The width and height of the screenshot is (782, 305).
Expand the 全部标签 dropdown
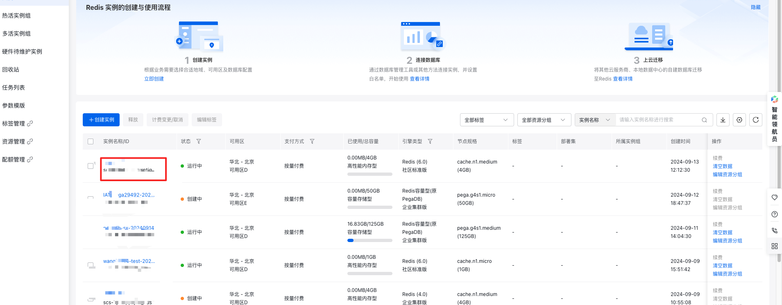(x=487, y=120)
